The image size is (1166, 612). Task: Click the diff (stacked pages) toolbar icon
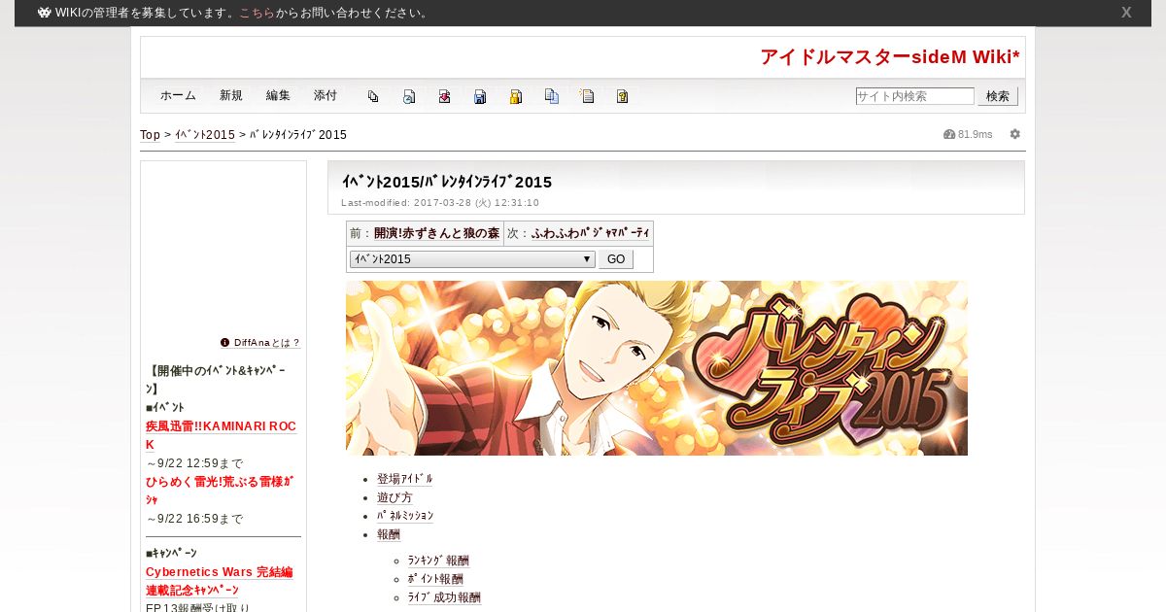pos(373,96)
